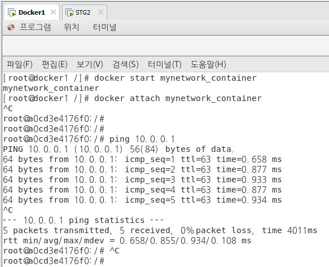The height and width of the screenshot is (267, 329).
Task: Open the 위치 places menu
Action: click(72, 27)
